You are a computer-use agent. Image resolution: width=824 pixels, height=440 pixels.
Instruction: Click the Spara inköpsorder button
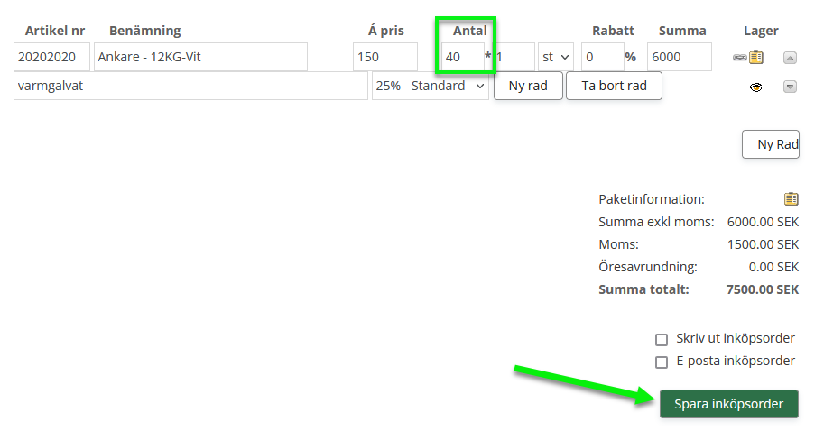(729, 403)
